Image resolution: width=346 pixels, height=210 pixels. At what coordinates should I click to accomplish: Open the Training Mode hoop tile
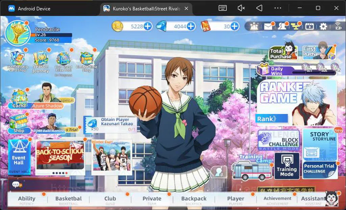coord(287,166)
